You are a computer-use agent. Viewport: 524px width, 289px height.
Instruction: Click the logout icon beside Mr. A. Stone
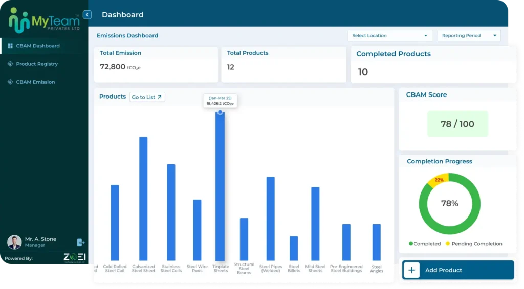tap(80, 242)
